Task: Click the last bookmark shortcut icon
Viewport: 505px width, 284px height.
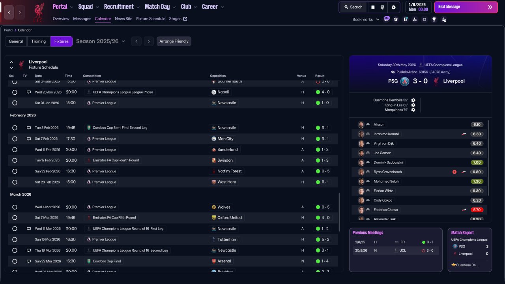Action: [x=444, y=19]
